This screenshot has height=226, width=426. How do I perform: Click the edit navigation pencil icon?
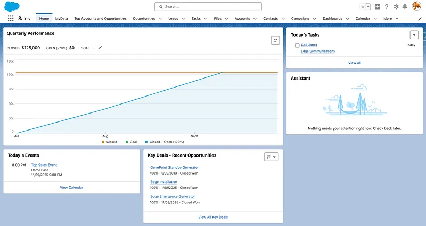420,19
